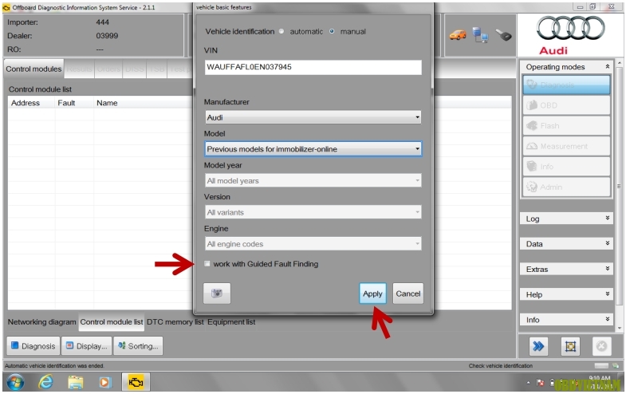Click the screenshot camera button in dialog
This screenshot has width=626, height=394.
click(x=216, y=294)
